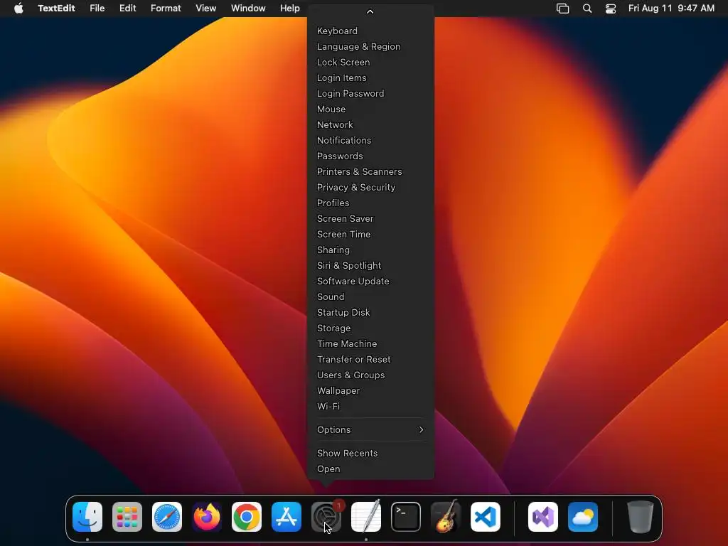Launch Google Chrome from the Dock

pyautogui.click(x=247, y=517)
